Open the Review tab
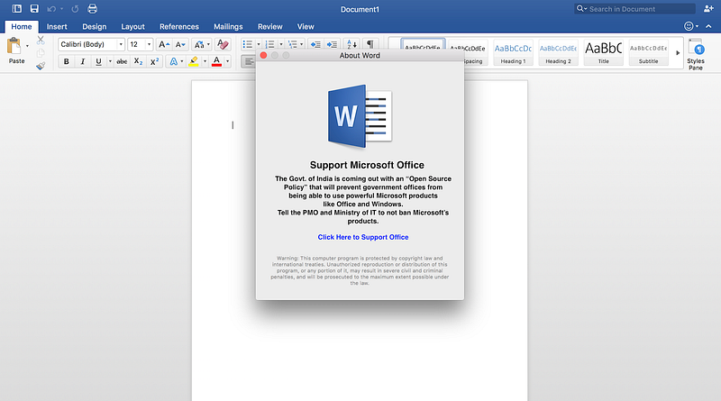Viewport: 721px width, 401px height. (x=269, y=27)
